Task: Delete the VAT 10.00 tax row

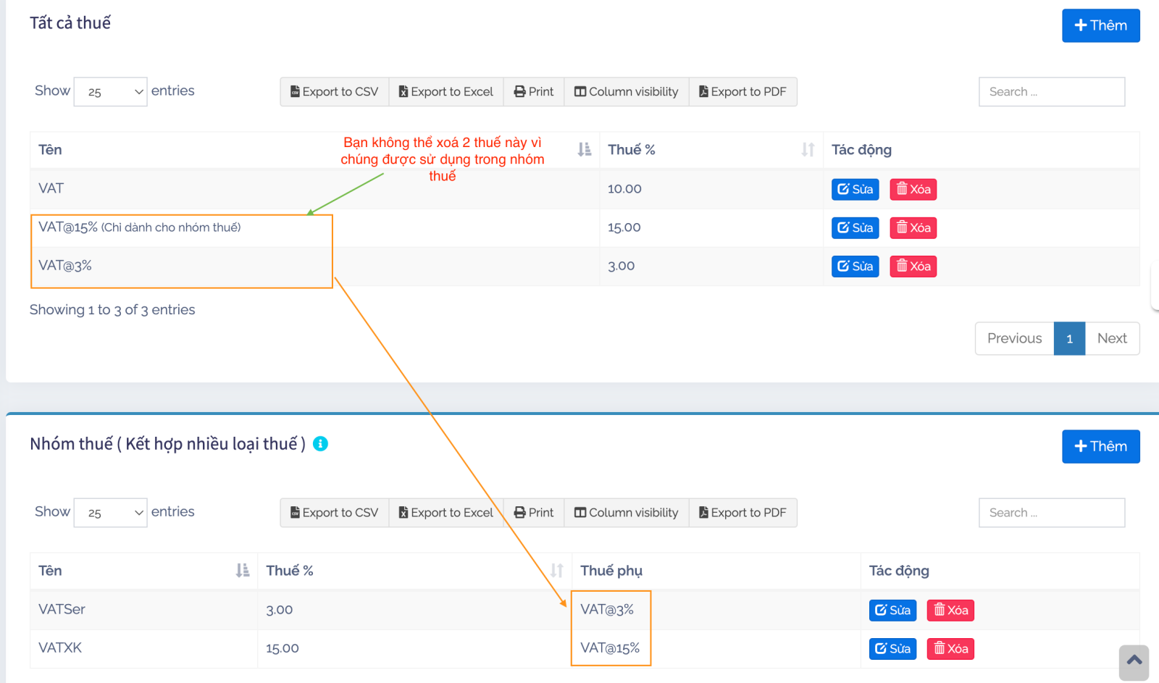Action: click(913, 189)
